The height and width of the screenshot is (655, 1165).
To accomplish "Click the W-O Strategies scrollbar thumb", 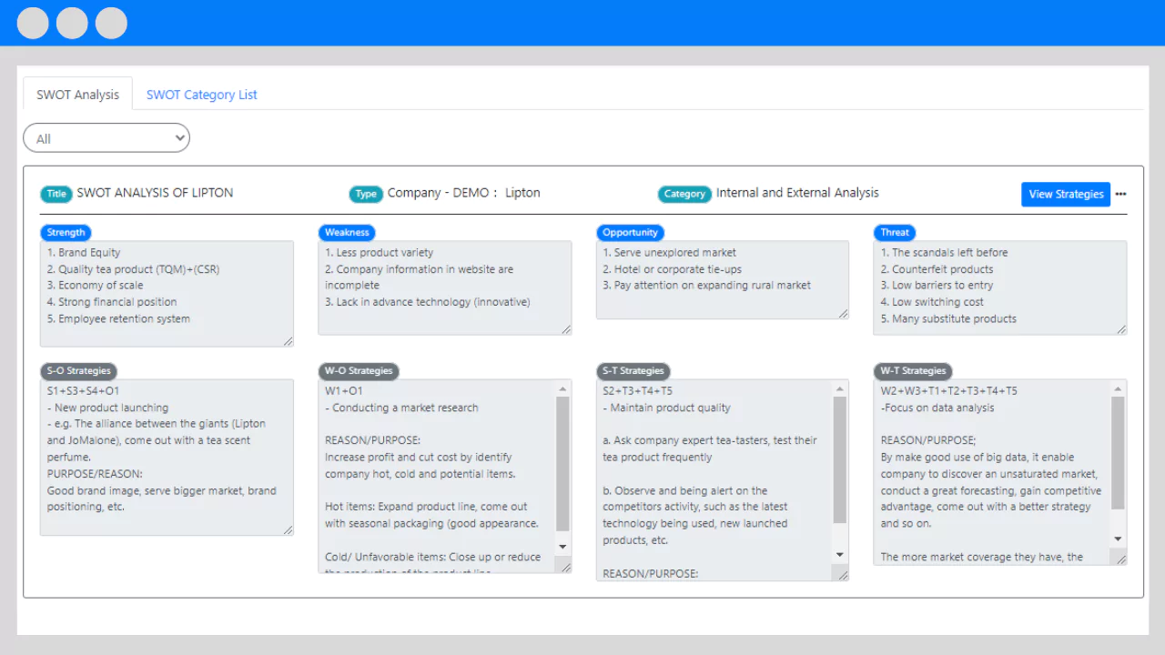I will (x=562, y=463).
